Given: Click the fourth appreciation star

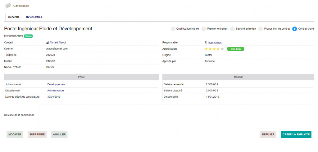Looking at the screenshot, I should point(218,49).
